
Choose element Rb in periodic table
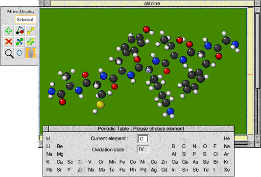click(49, 170)
